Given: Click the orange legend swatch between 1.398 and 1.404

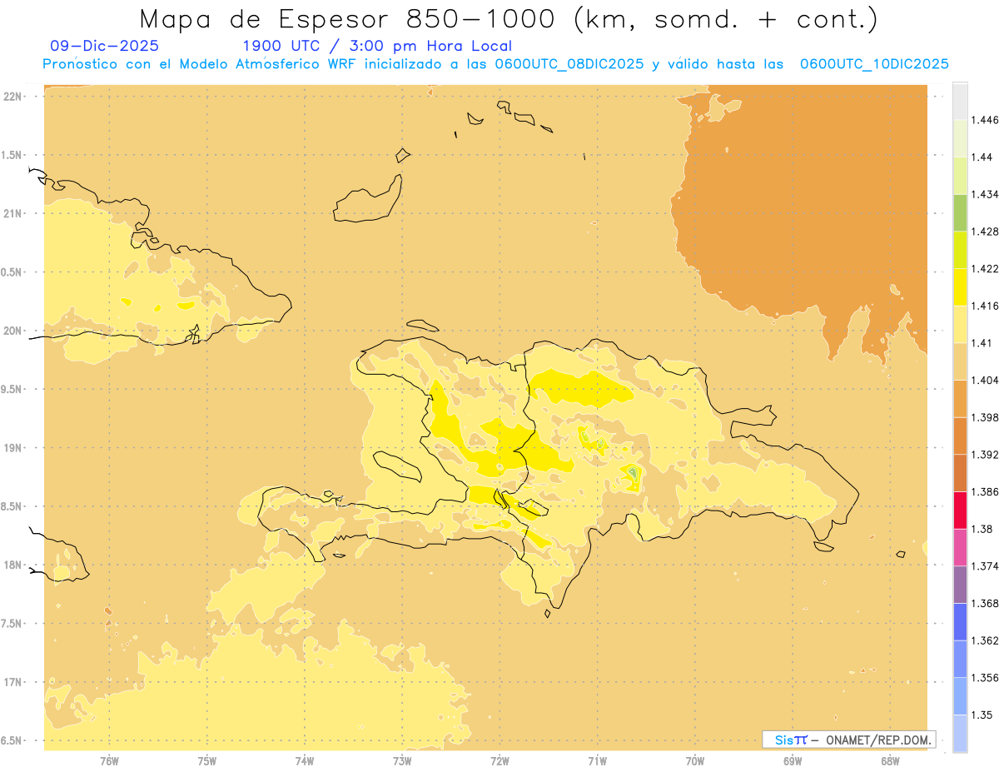Looking at the screenshot, I should [960, 398].
